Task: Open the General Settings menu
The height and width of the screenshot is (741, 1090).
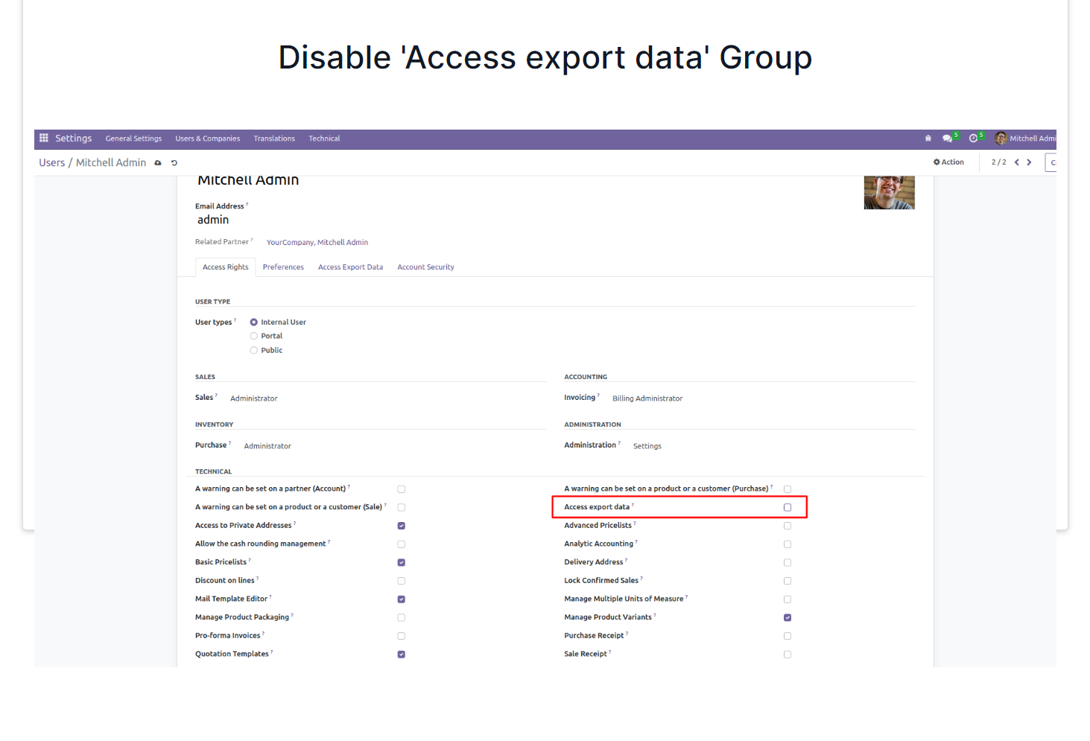Action: pyautogui.click(x=133, y=139)
